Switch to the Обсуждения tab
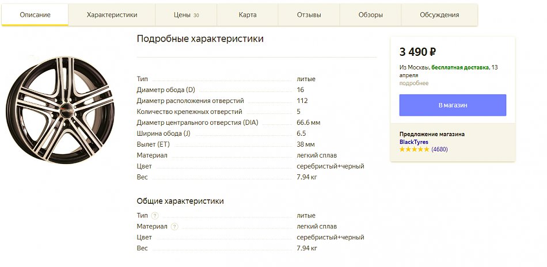547x267 pixels. point(439,15)
